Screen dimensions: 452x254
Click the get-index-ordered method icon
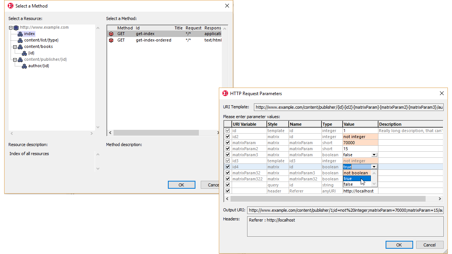coord(111,40)
